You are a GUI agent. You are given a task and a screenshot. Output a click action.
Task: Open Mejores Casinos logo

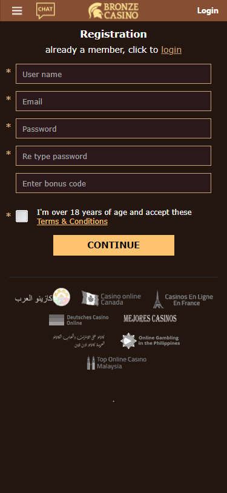(150, 319)
